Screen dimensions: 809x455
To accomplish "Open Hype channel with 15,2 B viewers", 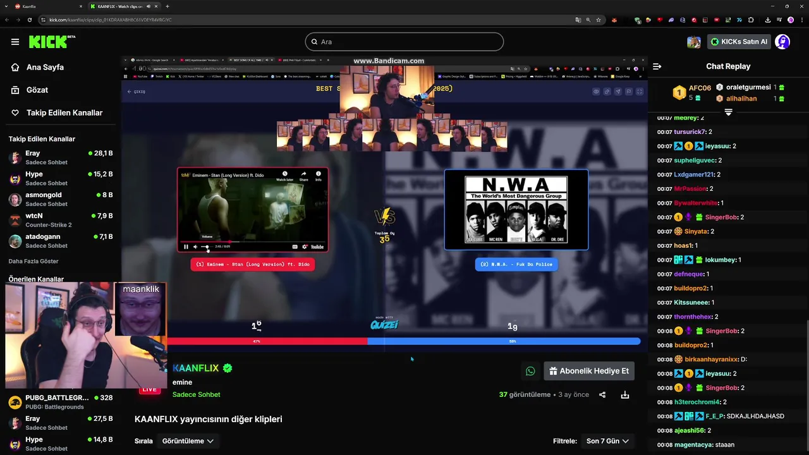I will [61, 178].
